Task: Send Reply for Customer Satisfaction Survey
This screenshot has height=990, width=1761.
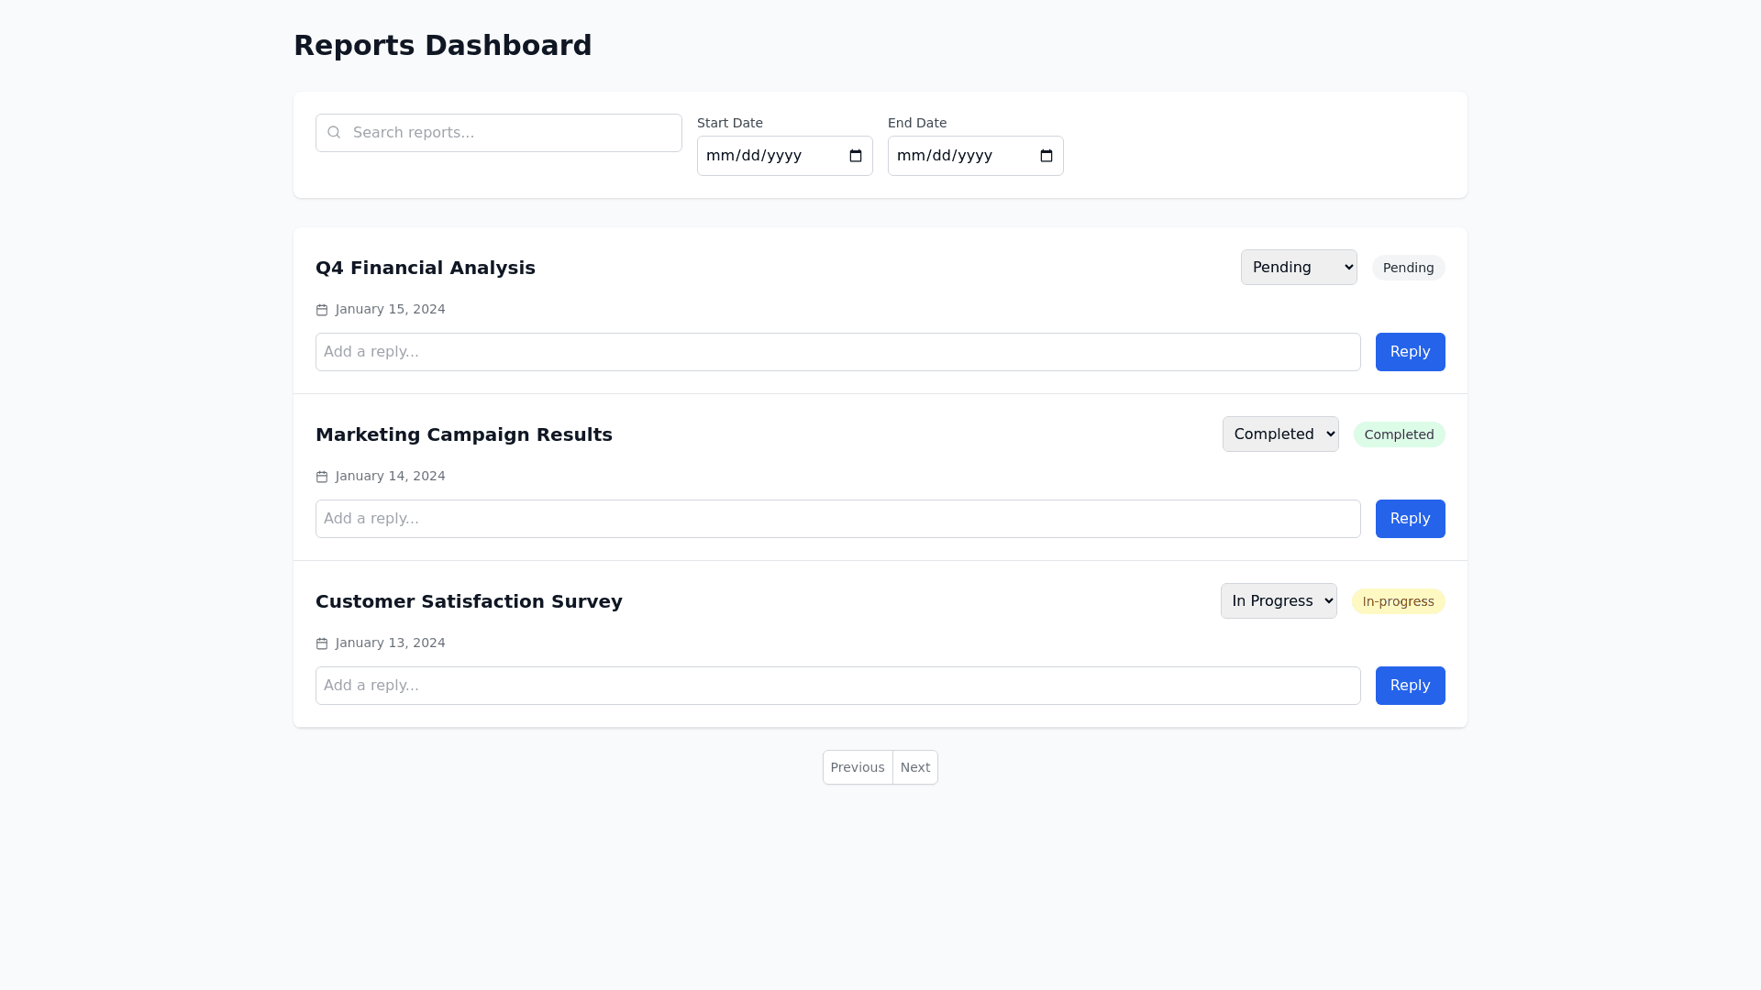Action: point(1410,686)
